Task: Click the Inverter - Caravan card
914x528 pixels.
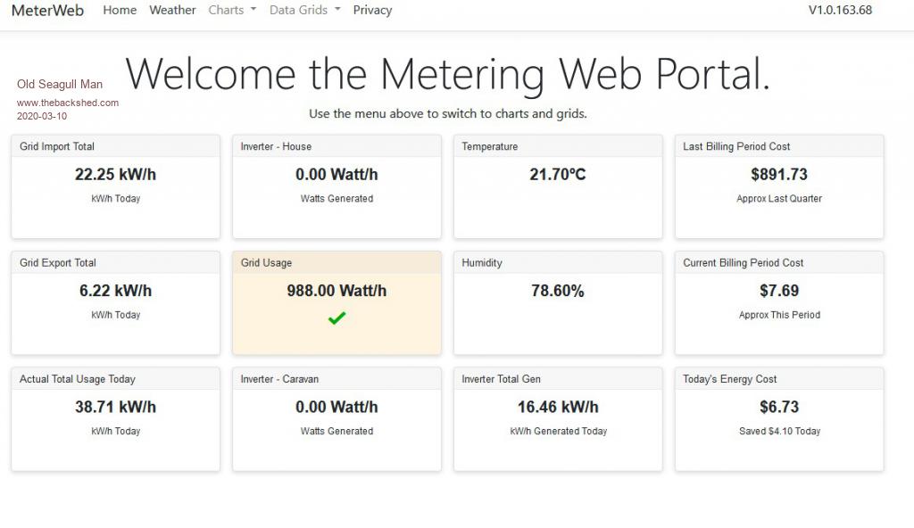Action: 337,418
